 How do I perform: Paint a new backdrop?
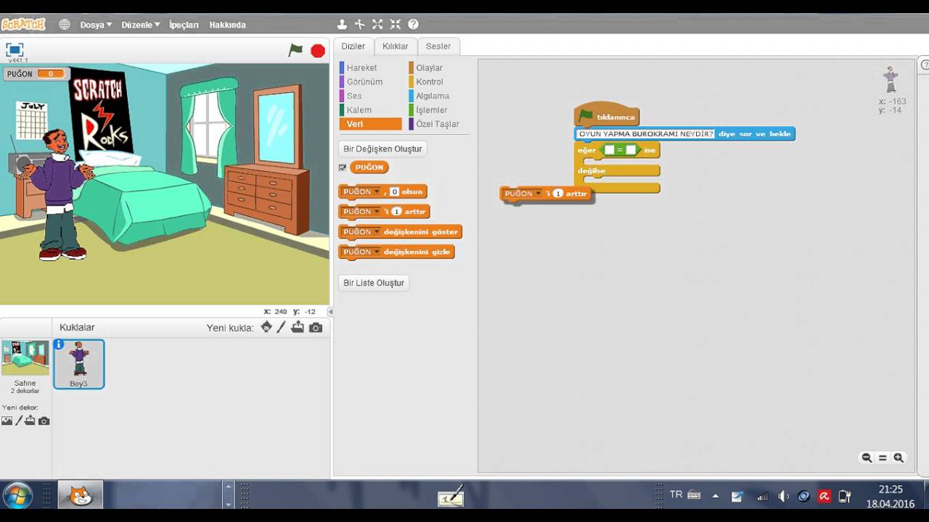tap(19, 420)
